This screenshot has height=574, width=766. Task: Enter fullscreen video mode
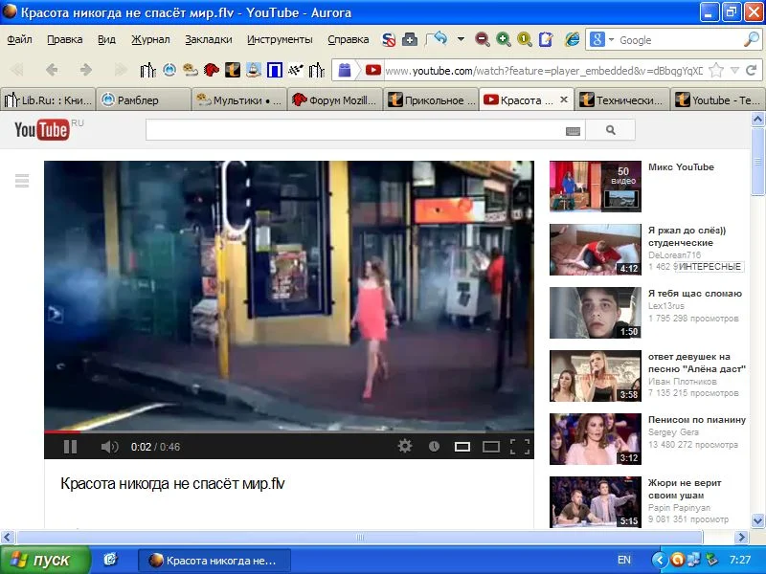tap(520, 446)
